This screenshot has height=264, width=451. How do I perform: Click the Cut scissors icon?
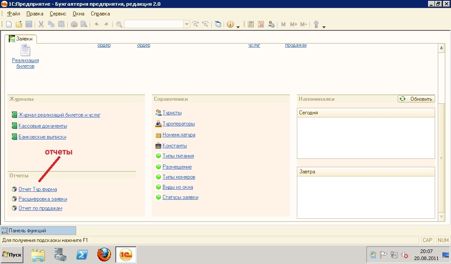[x=41, y=24]
